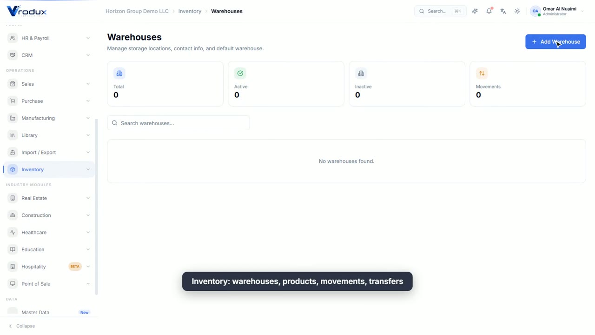The image size is (595, 335).
Task: Open the Library menu item
Action: click(49, 135)
